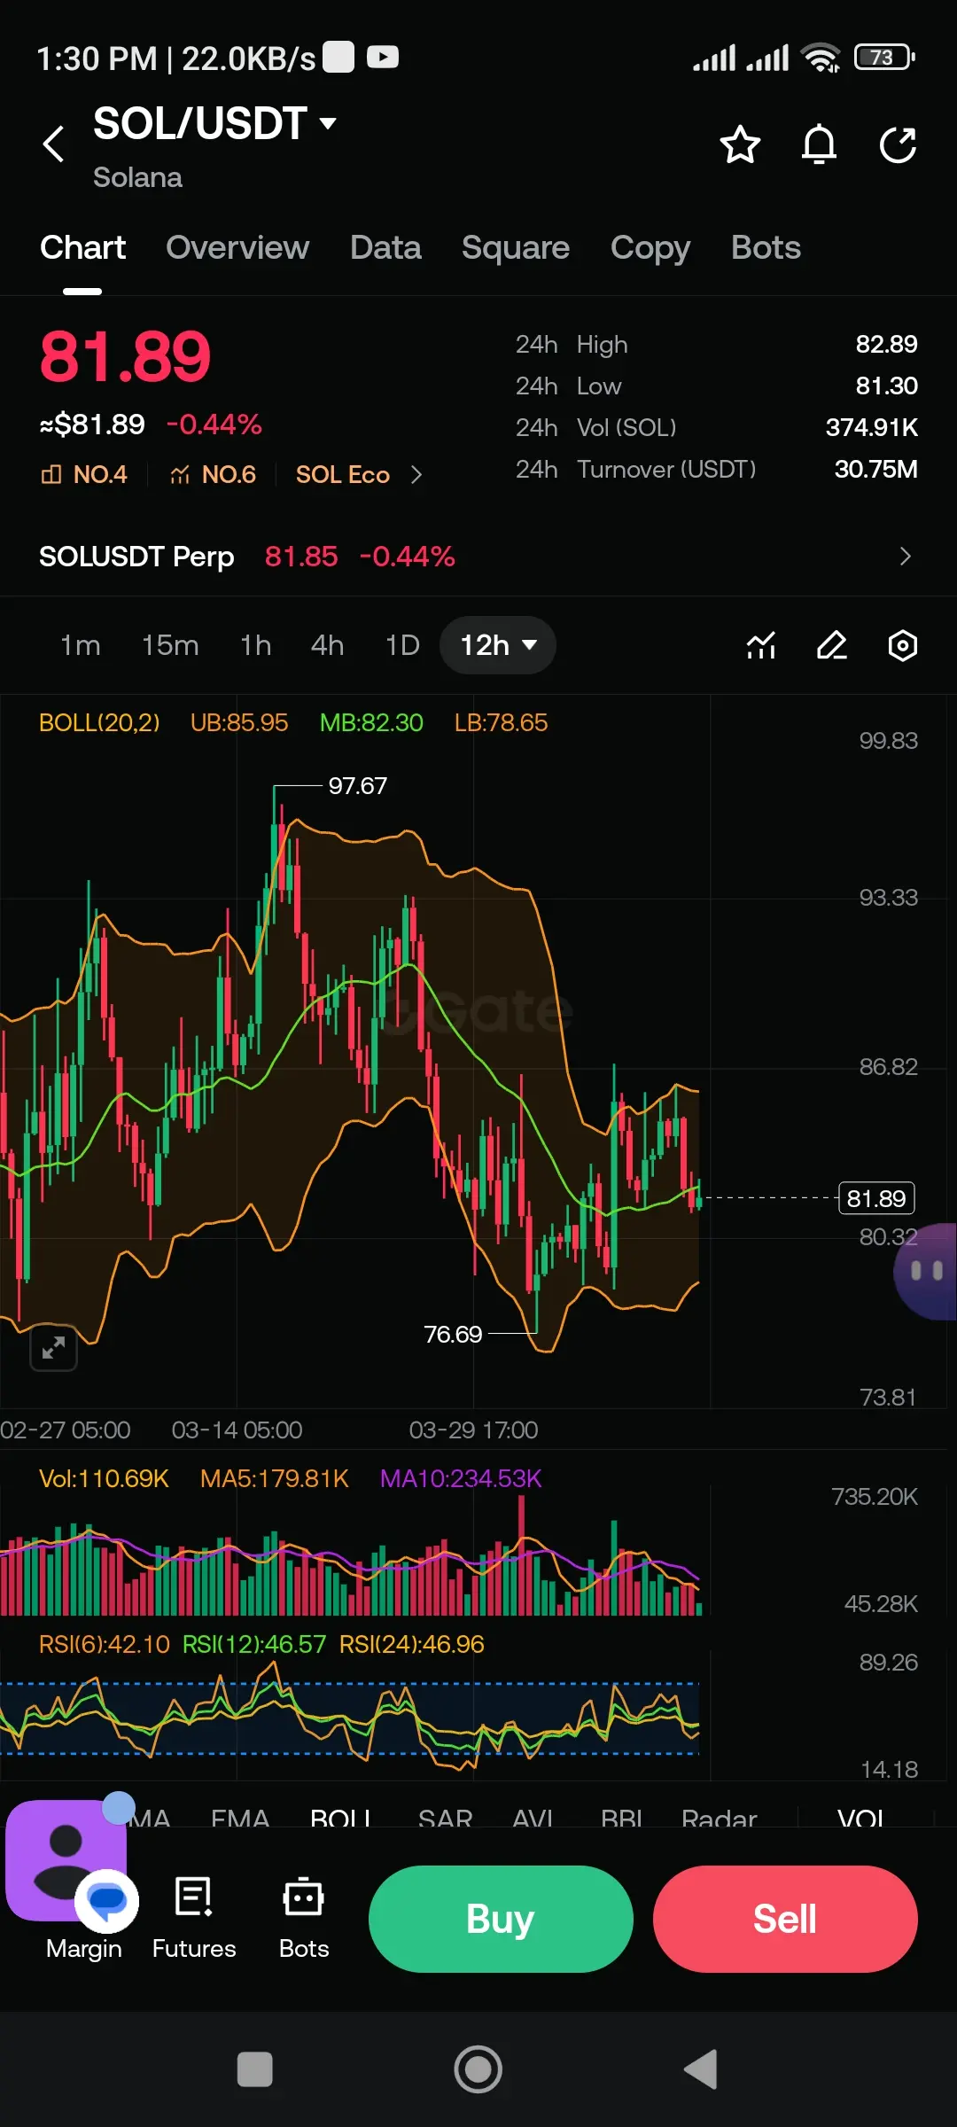Select the 1D timeframe
The width and height of the screenshot is (957, 2127).
click(402, 645)
